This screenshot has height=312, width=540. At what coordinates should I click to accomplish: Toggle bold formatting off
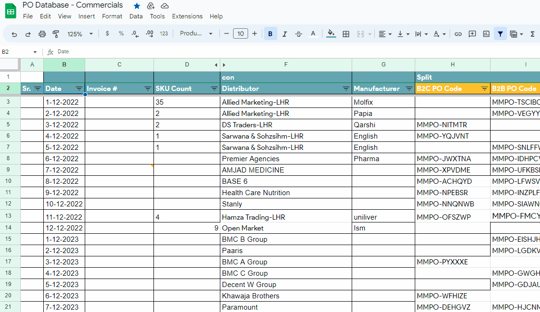click(x=270, y=33)
